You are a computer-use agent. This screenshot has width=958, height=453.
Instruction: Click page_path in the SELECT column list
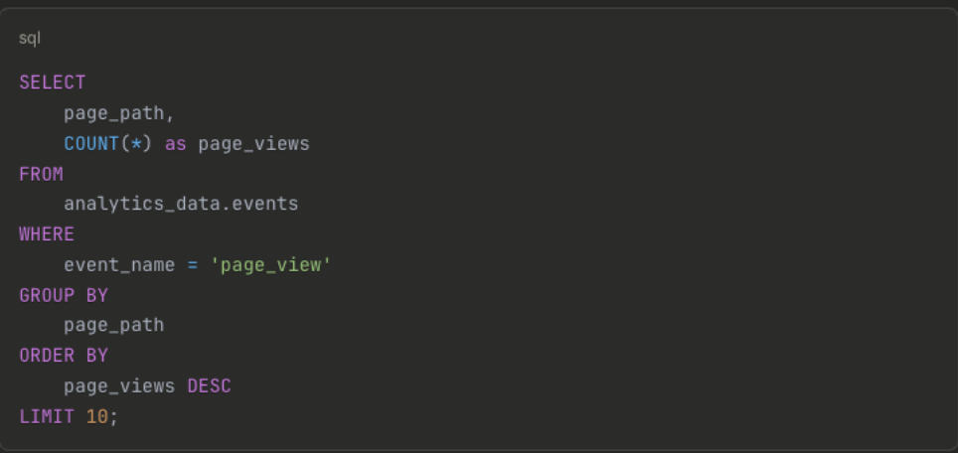coord(118,113)
